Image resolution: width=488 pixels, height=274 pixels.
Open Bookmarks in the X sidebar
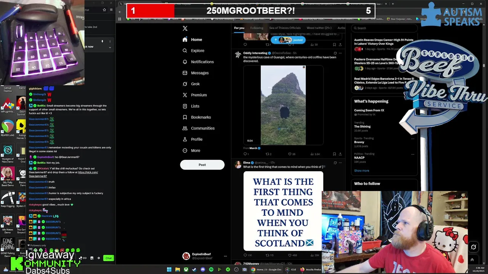[x=196, y=117]
